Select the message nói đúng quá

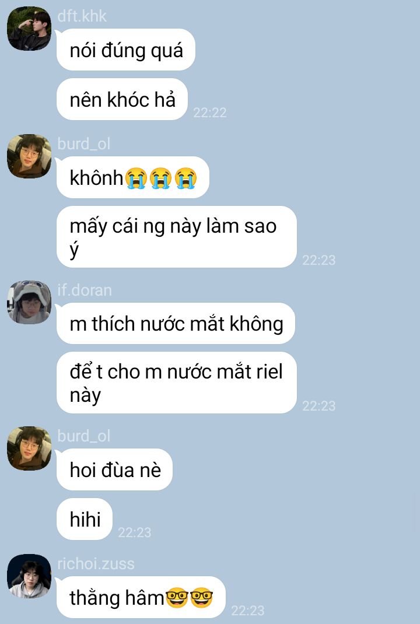click(126, 50)
